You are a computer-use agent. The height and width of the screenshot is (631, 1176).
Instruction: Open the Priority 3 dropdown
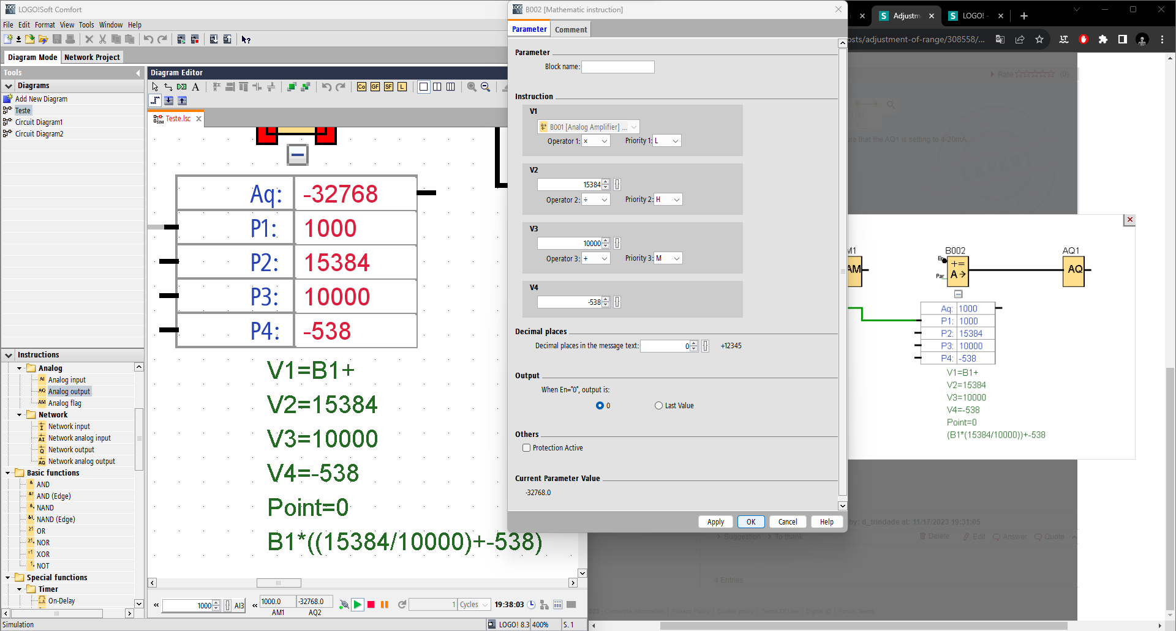[x=668, y=258]
